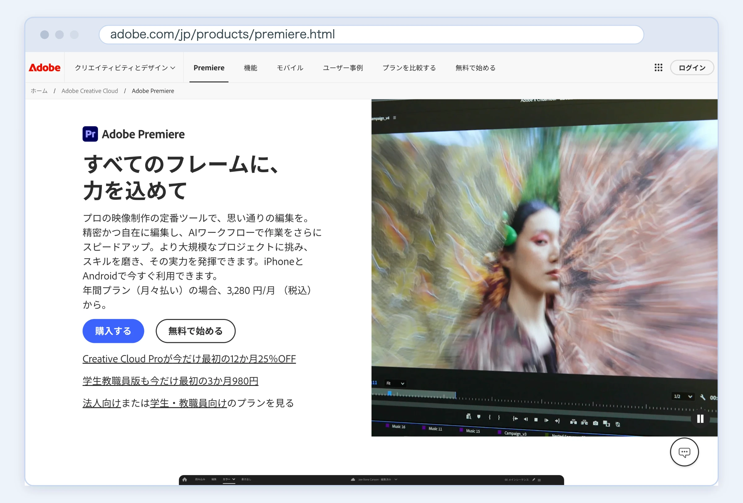
Task: Click the Campaign_v3 item label
Action: click(x=515, y=433)
